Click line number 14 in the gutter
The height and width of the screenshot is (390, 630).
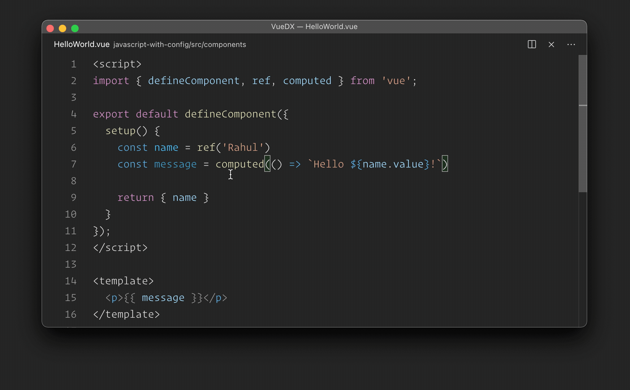point(71,281)
